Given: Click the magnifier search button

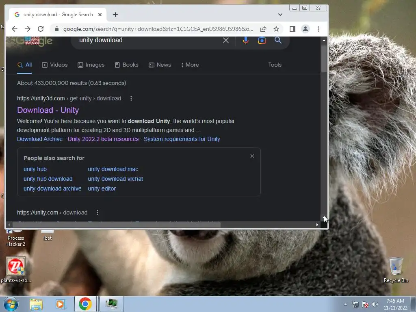Looking at the screenshot, I should 278,40.
